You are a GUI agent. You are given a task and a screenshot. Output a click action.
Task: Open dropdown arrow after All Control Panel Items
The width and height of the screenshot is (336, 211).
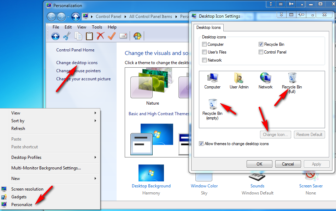pos(176,17)
